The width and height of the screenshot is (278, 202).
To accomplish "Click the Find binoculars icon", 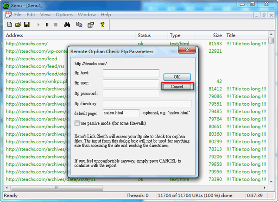I will pos(67,25).
